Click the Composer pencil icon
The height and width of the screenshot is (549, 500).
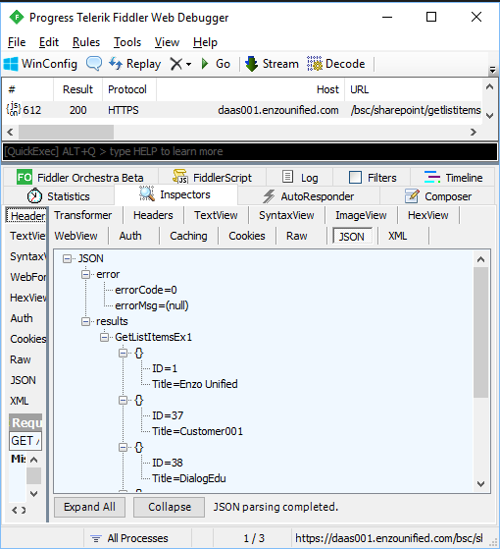[x=412, y=195]
